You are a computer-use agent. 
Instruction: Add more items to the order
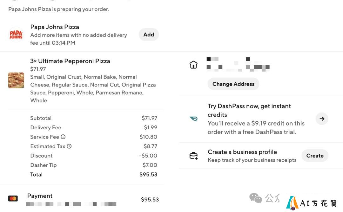[x=149, y=35]
